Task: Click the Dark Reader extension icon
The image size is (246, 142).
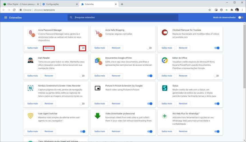Action: 30,60
